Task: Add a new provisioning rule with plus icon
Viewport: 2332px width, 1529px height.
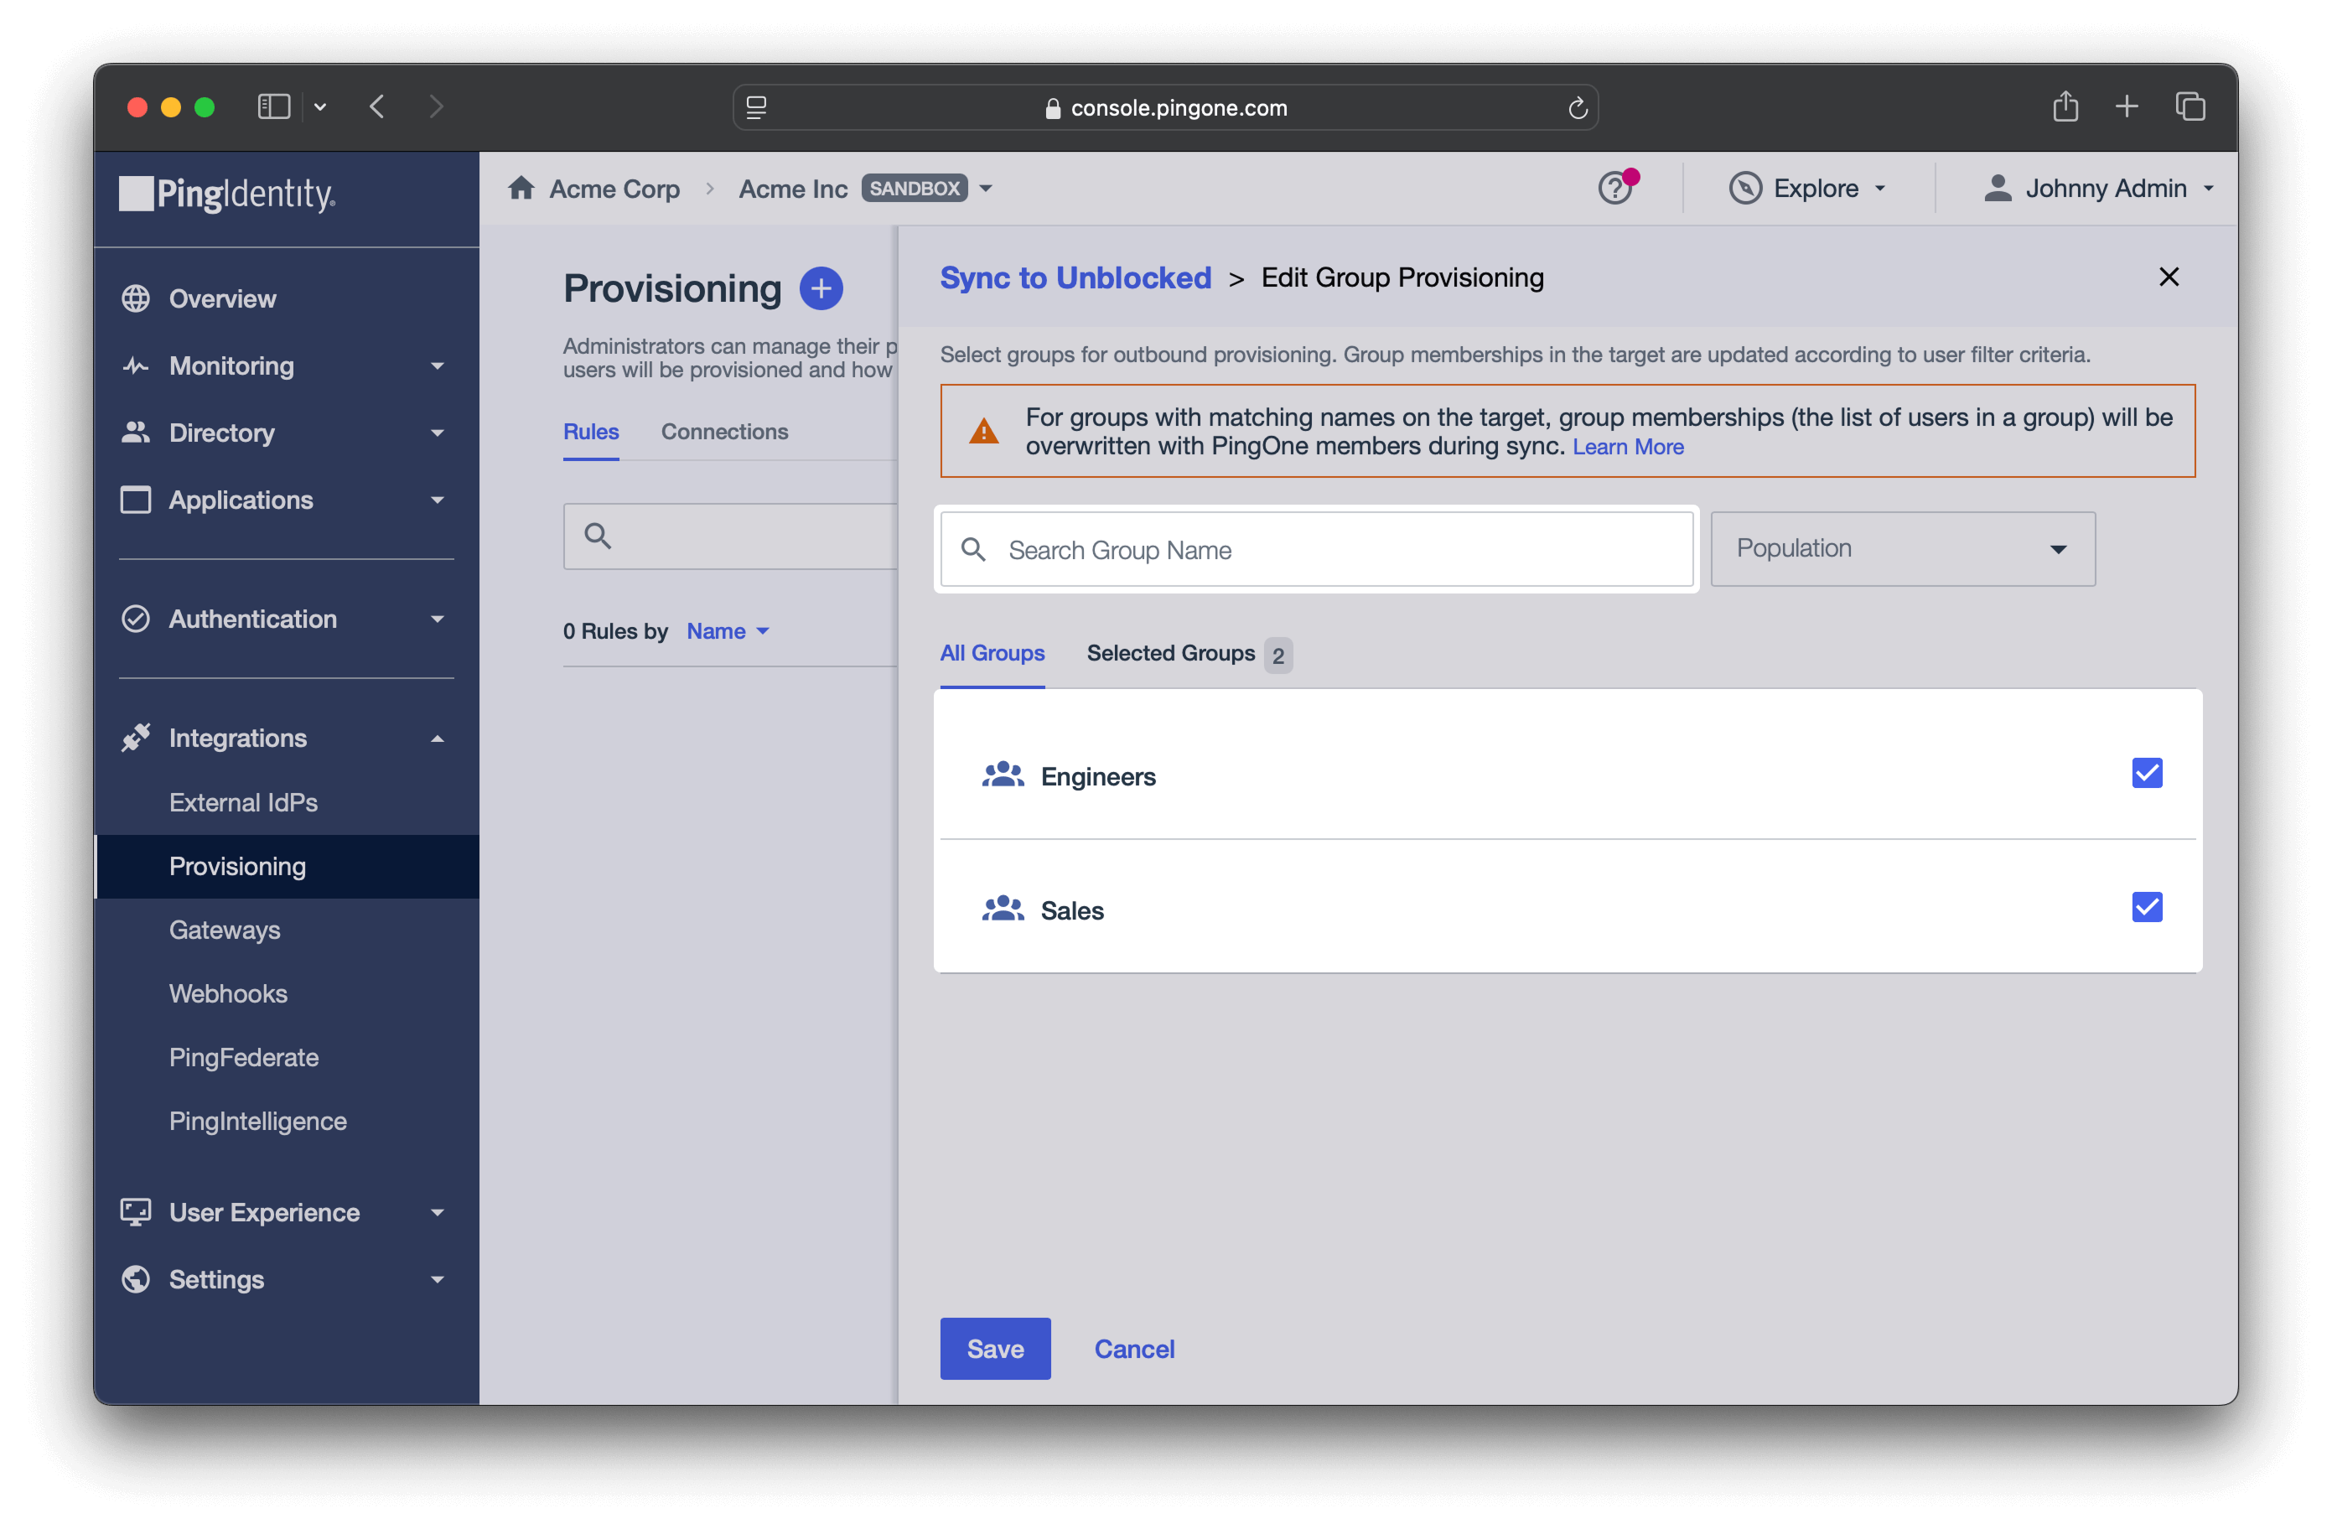Action: pos(821,288)
